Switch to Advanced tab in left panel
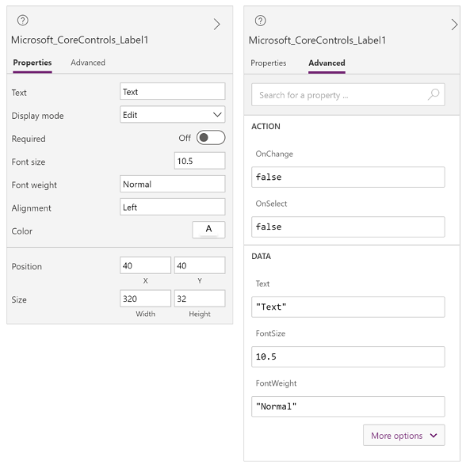466x465 pixels. [x=88, y=63]
